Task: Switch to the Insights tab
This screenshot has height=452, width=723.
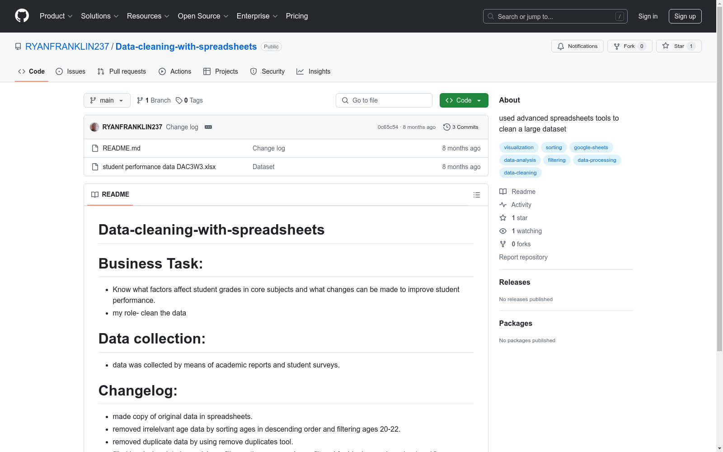Action: click(314, 71)
